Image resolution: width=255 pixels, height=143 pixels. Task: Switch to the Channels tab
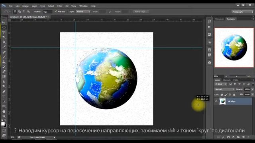pos(226,80)
